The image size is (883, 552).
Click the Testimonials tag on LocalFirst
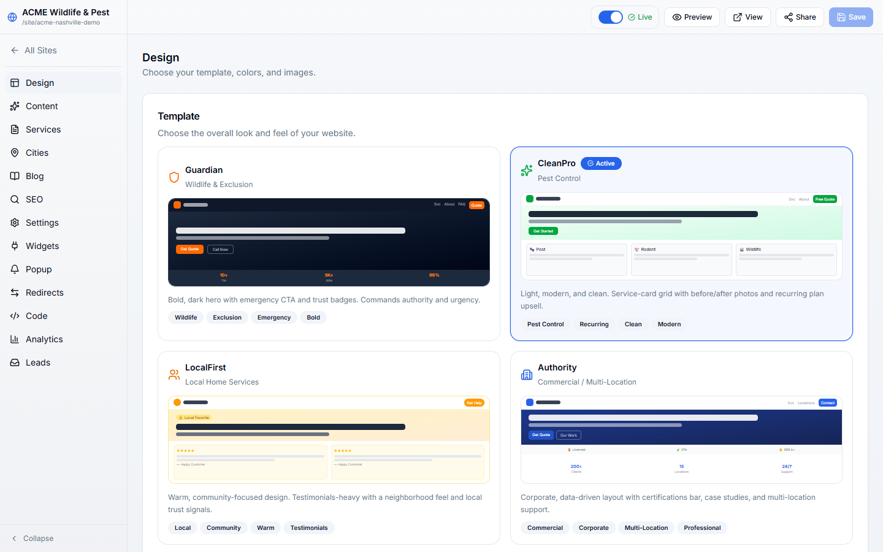coord(309,528)
